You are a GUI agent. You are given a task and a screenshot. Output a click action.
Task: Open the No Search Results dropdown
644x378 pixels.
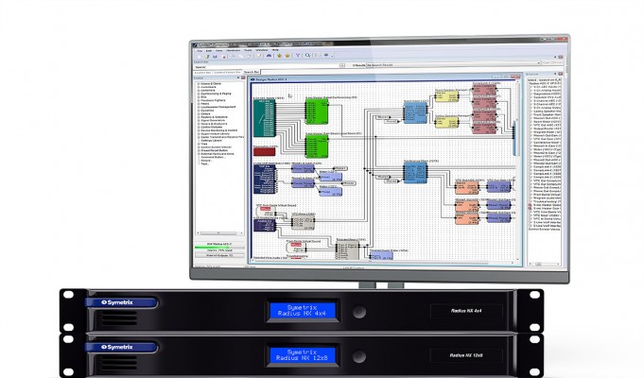[x=453, y=65]
